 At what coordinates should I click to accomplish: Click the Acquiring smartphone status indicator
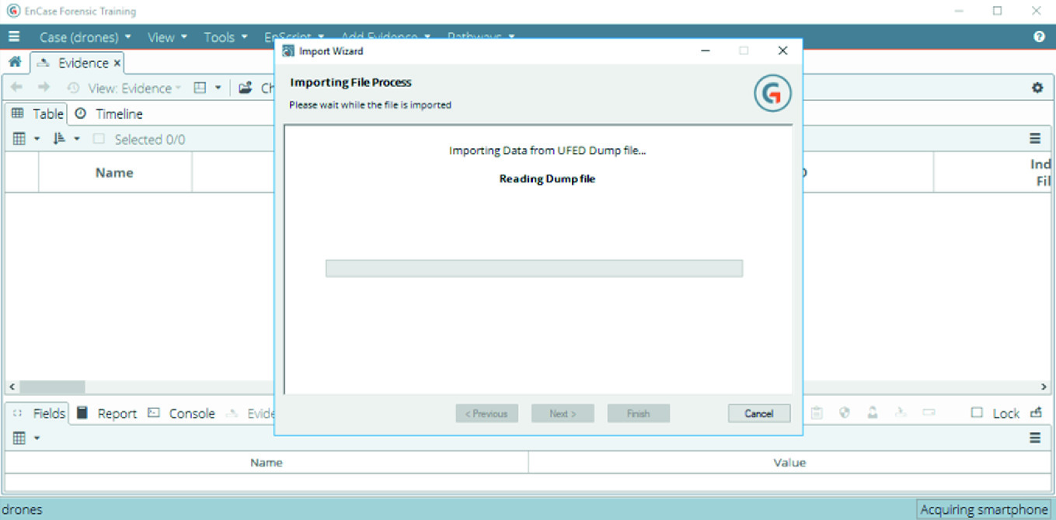pos(984,509)
